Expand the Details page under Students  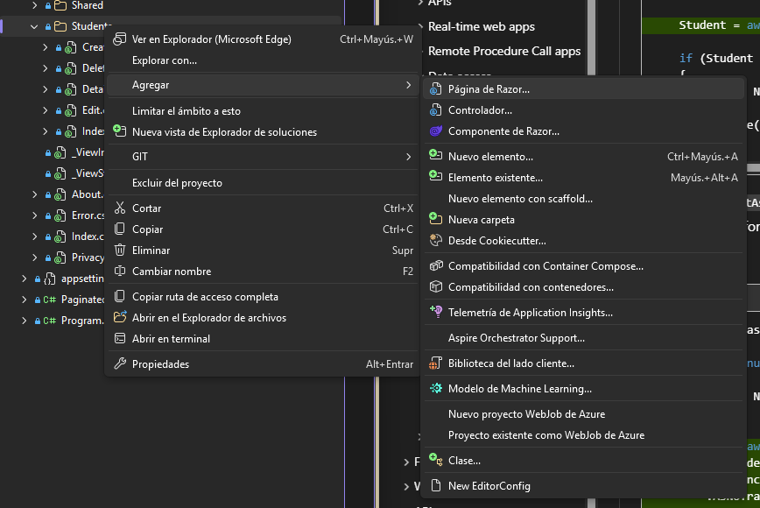coord(45,89)
